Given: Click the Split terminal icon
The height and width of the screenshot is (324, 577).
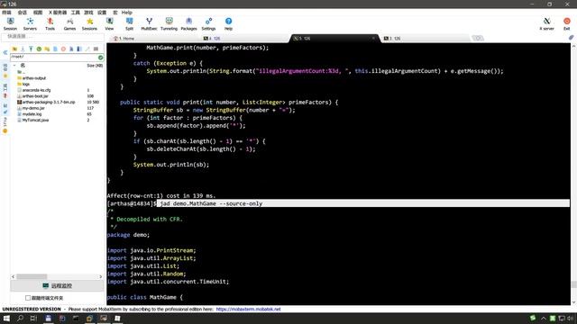Looking at the screenshot, I should [129, 23].
